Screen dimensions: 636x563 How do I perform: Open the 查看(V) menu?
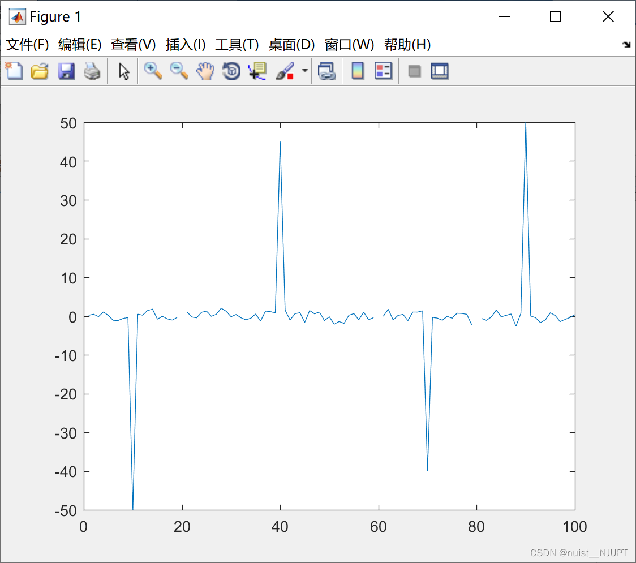pyautogui.click(x=133, y=45)
